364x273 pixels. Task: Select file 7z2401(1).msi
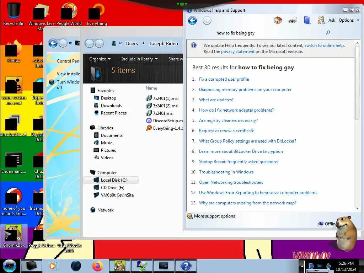pos(162,98)
